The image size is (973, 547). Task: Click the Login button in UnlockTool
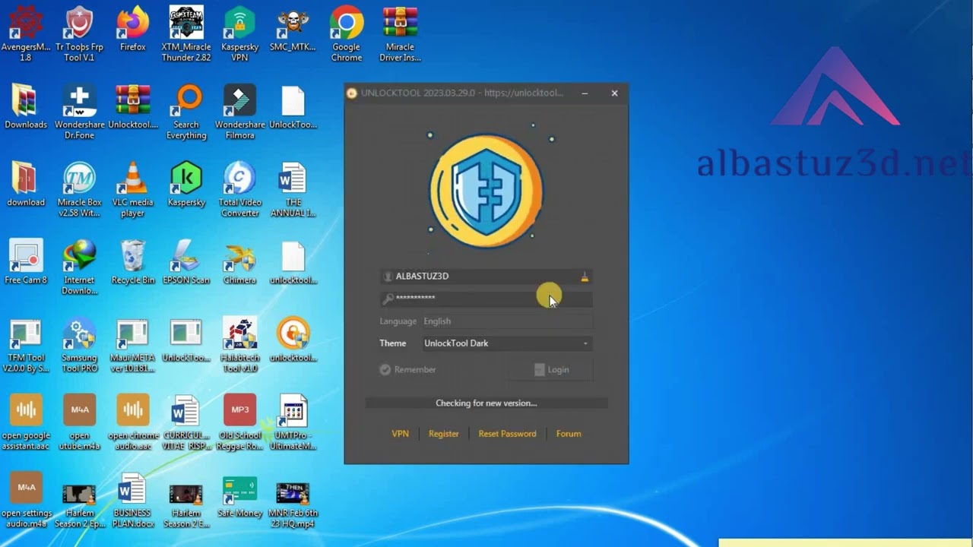(551, 369)
